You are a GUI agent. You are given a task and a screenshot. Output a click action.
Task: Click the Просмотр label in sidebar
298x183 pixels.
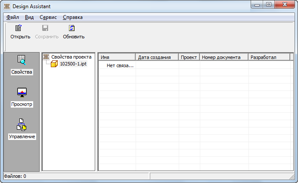pyautogui.click(x=22, y=104)
